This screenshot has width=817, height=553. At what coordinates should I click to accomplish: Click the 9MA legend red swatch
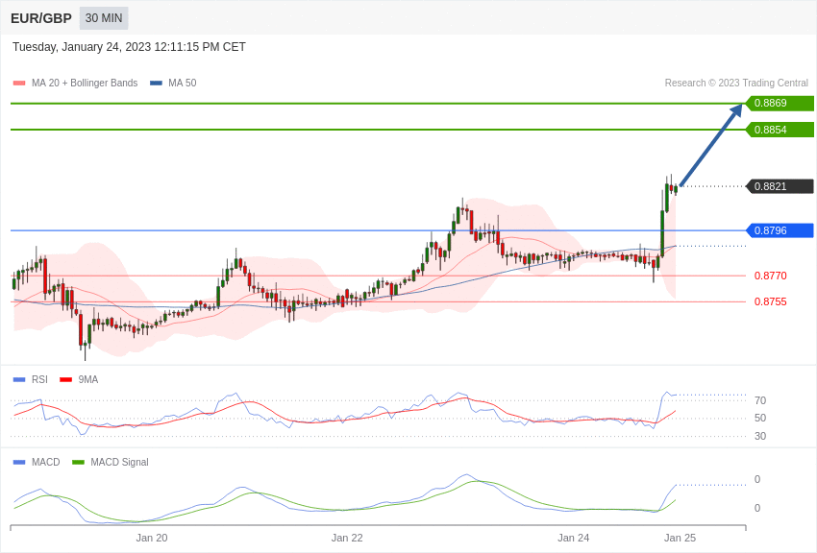point(65,380)
